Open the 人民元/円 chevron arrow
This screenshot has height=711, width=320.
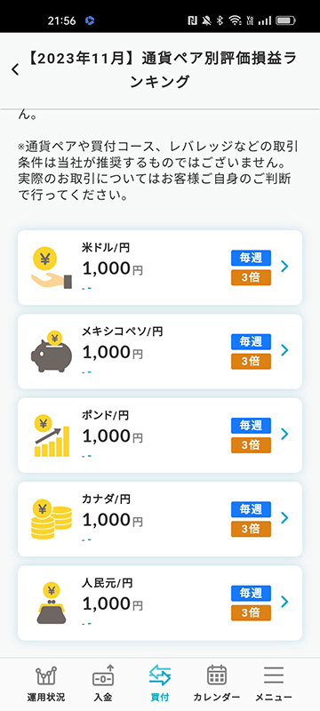pos(284,602)
